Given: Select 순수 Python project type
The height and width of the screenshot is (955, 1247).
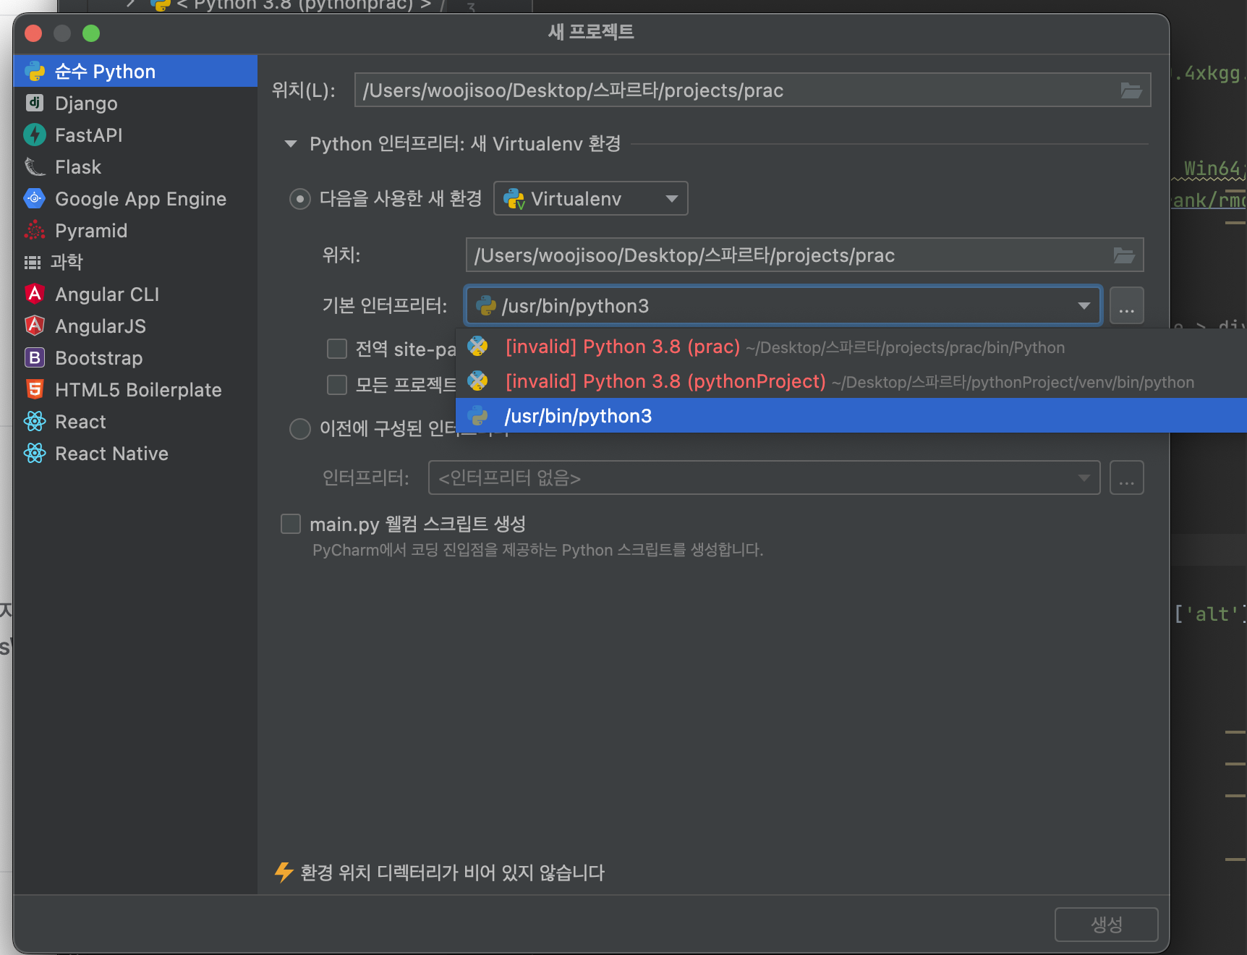Looking at the screenshot, I should pyautogui.click(x=135, y=71).
